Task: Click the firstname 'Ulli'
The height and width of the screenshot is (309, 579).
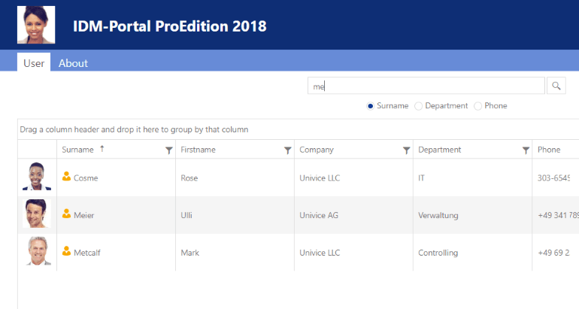Action: (x=186, y=215)
